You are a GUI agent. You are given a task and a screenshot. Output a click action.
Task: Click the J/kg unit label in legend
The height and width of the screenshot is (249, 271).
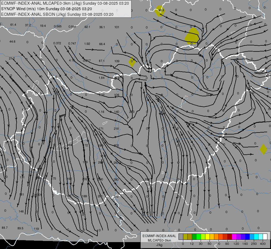[x=159, y=245]
